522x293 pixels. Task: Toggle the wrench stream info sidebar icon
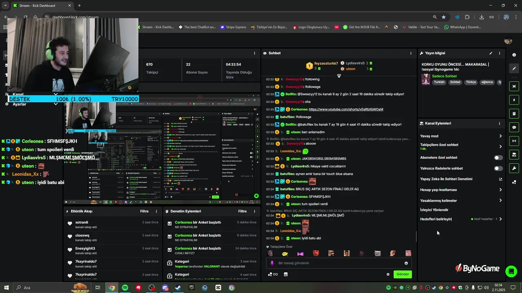pyautogui.click(x=514, y=168)
